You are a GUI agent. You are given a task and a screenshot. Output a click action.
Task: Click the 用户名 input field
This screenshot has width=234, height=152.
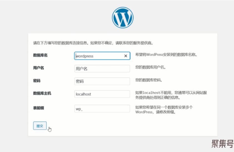[x=102, y=69]
